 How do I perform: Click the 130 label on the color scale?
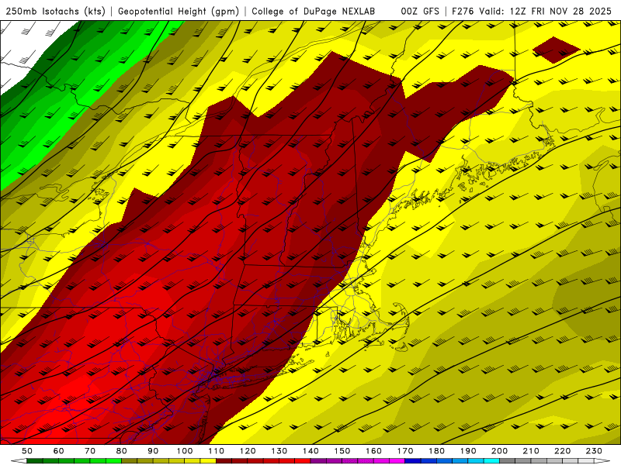click(279, 451)
